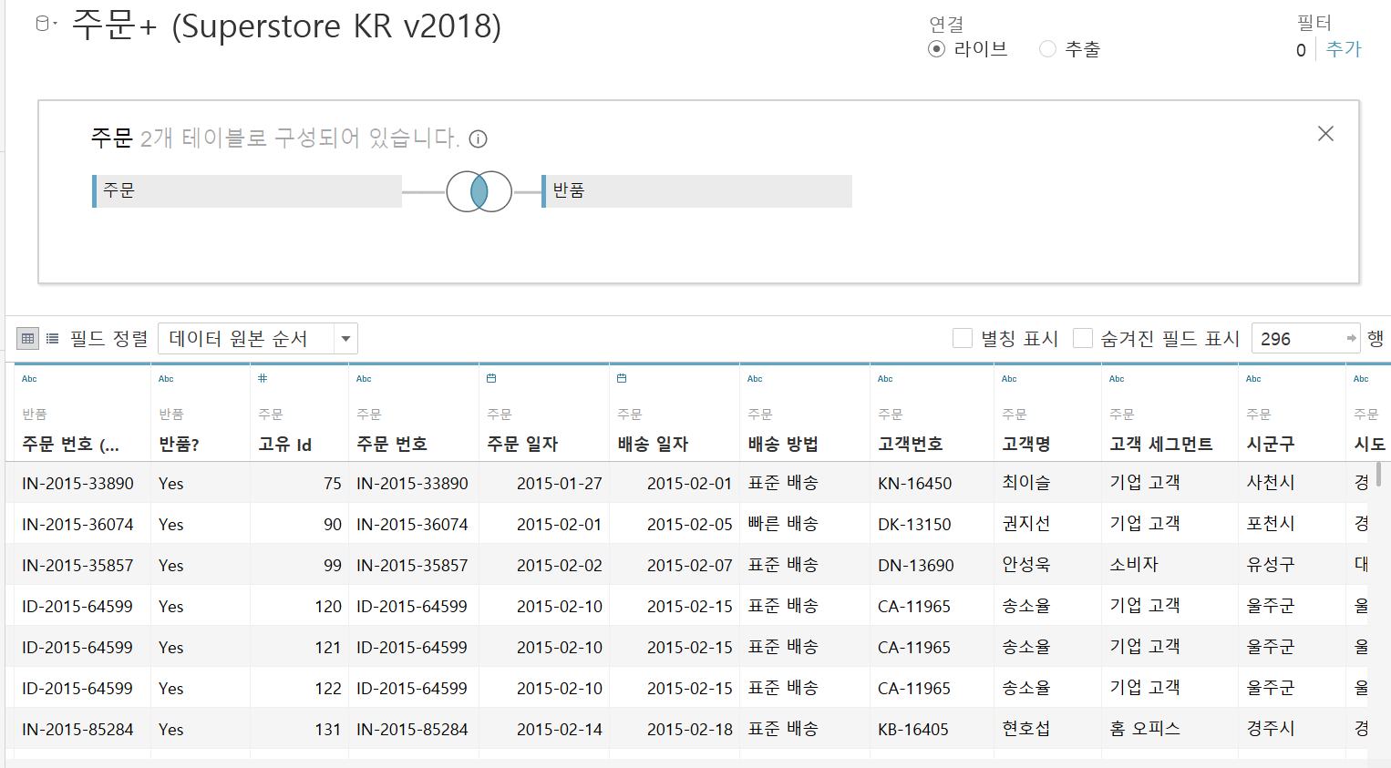Click number type icon of 고유 Id column
The height and width of the screenshot is (768, 1391).
point(263,378)
